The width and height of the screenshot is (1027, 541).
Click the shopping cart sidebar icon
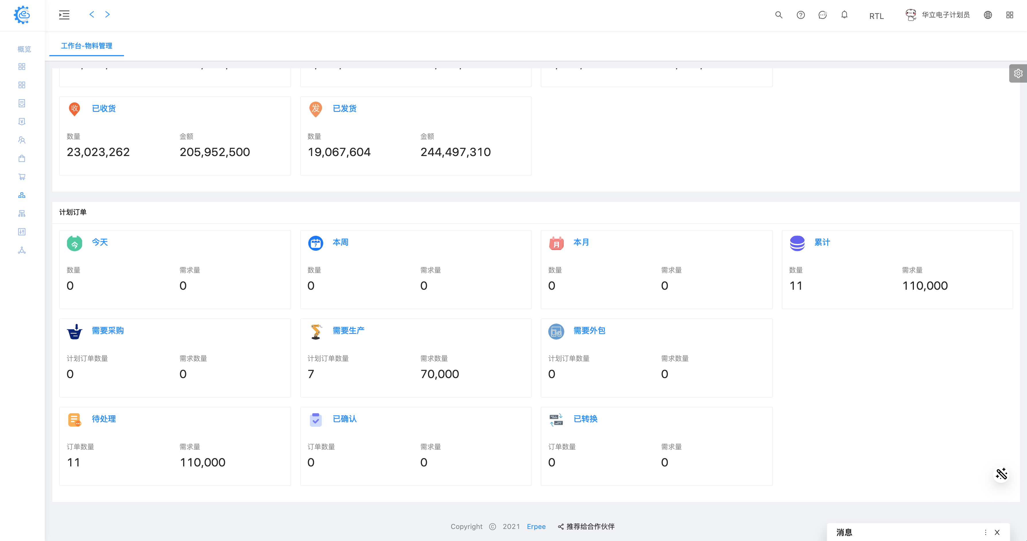pyautogui.click(x=22, y=177)
